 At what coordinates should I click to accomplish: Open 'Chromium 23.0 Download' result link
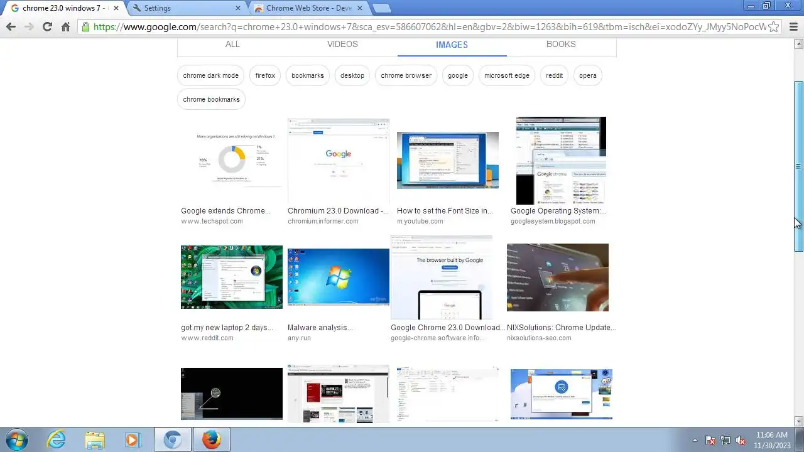338,211
